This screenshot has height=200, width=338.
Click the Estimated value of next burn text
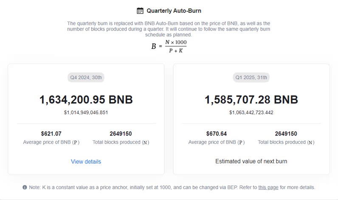click(x=251, y=161)
